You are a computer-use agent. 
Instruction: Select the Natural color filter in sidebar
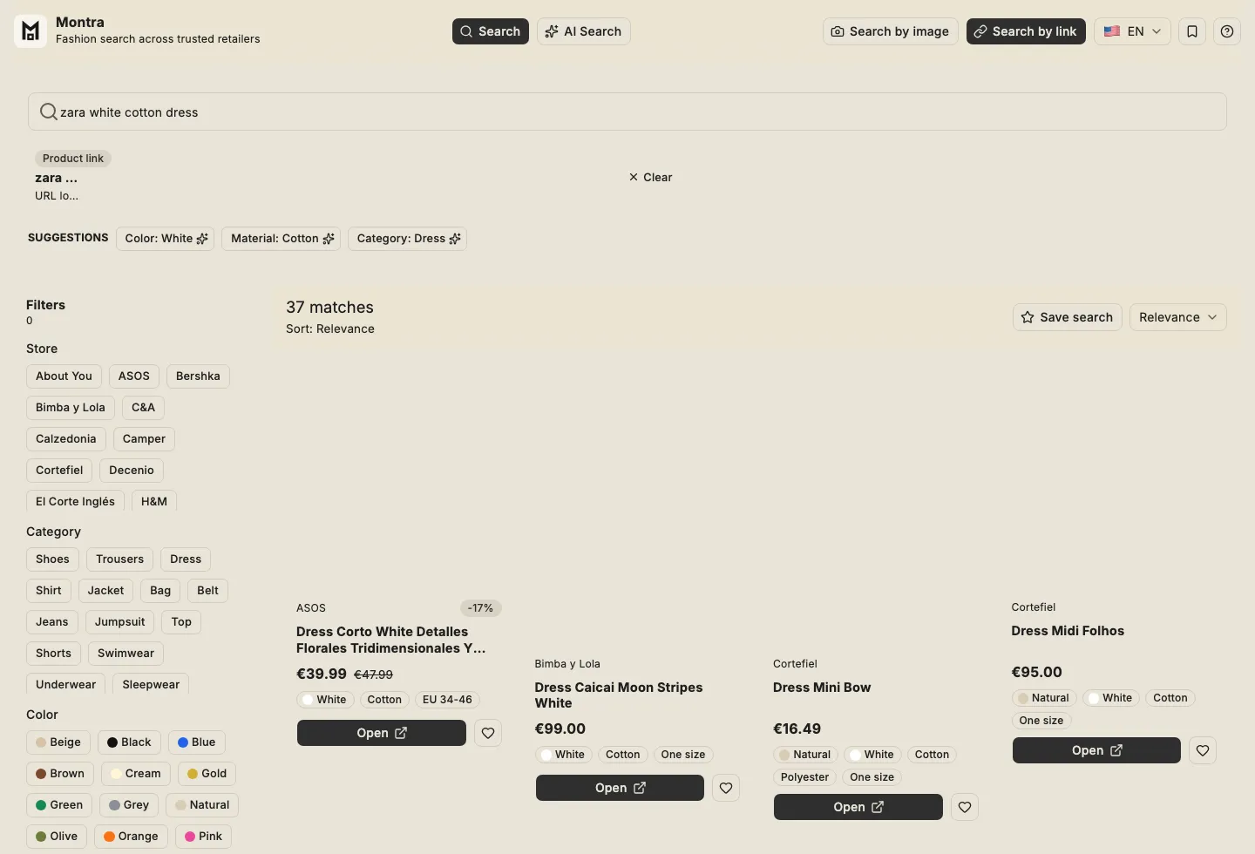coord(202,805)
